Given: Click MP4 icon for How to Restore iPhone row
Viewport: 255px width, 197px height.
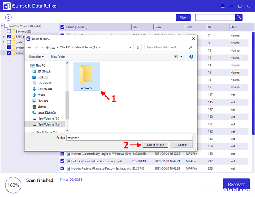Looking at the screenshot, I should [x=69, y=168].
